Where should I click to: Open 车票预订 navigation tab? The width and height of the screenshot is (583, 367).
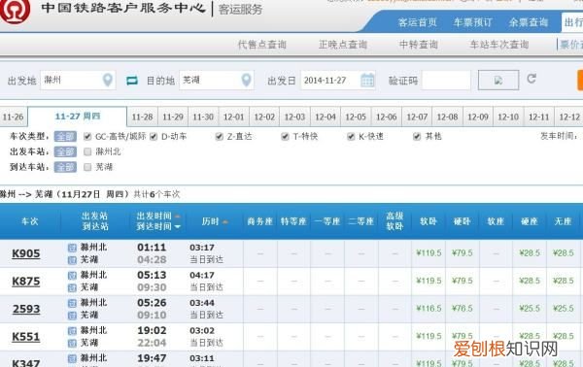coord(472,22)
